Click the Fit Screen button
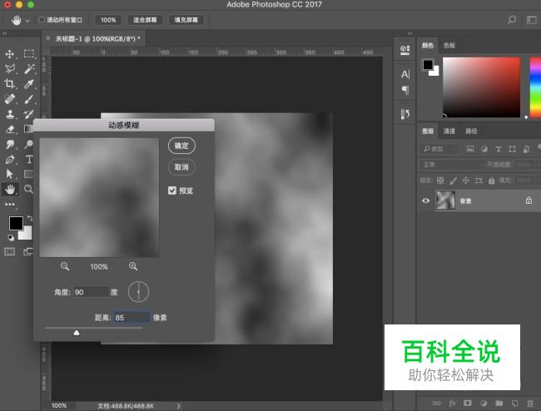The image size is (541, 411). point(145,20)
